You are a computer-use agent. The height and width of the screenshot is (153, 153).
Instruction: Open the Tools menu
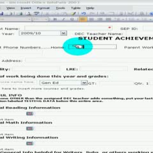tap(61, 8)
